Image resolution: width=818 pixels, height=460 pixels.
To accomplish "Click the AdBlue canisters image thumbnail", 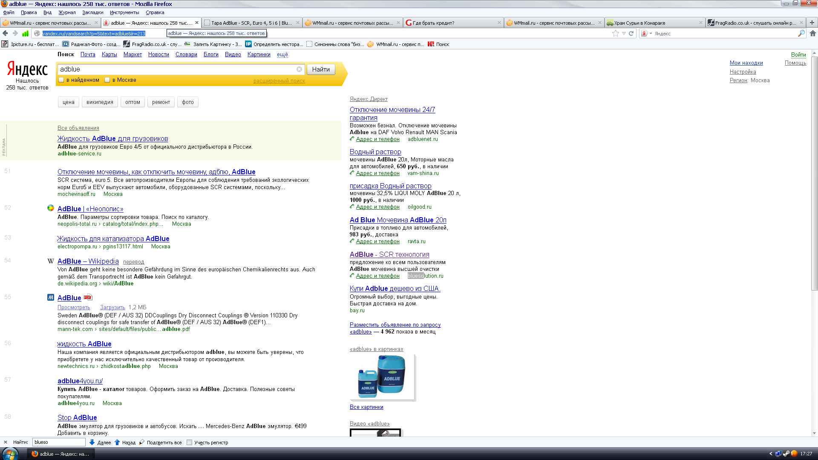I will pyautogui.click(x=382, y=377).
